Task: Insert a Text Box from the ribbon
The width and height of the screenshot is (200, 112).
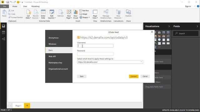Action: point(84,11)
